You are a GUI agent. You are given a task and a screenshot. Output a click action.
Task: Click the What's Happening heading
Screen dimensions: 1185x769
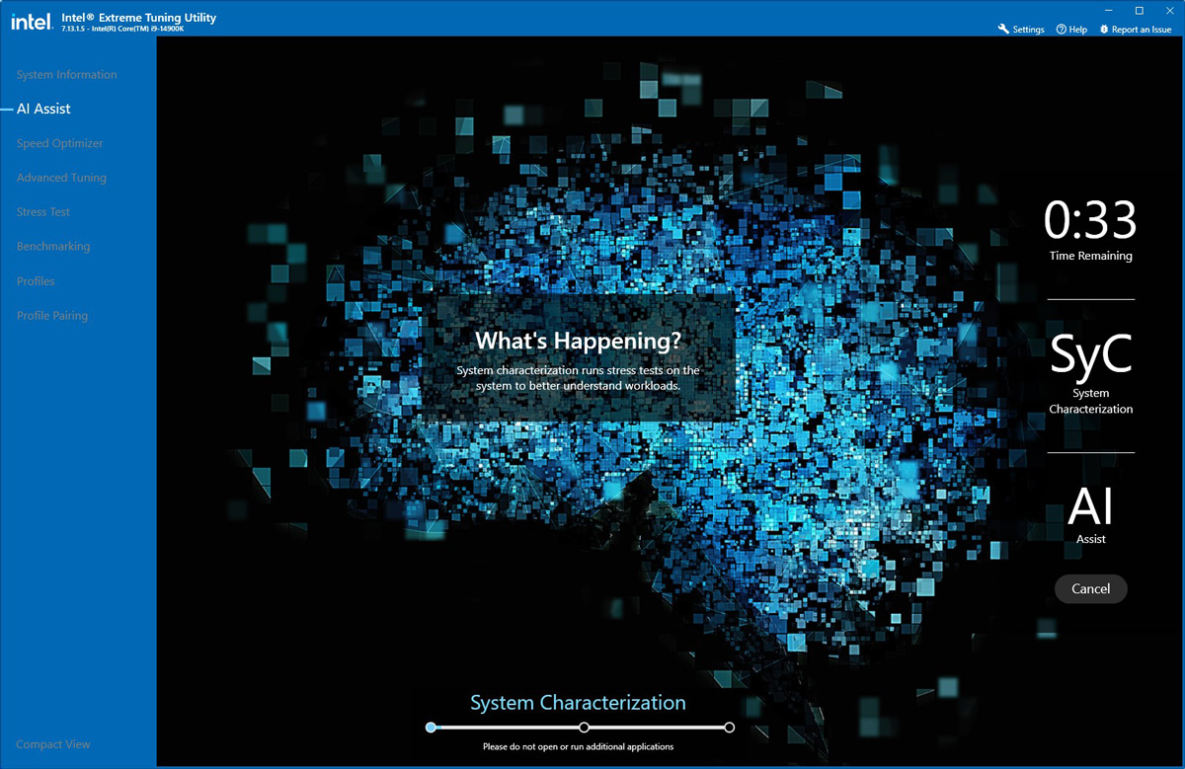(x=579, y=341)
